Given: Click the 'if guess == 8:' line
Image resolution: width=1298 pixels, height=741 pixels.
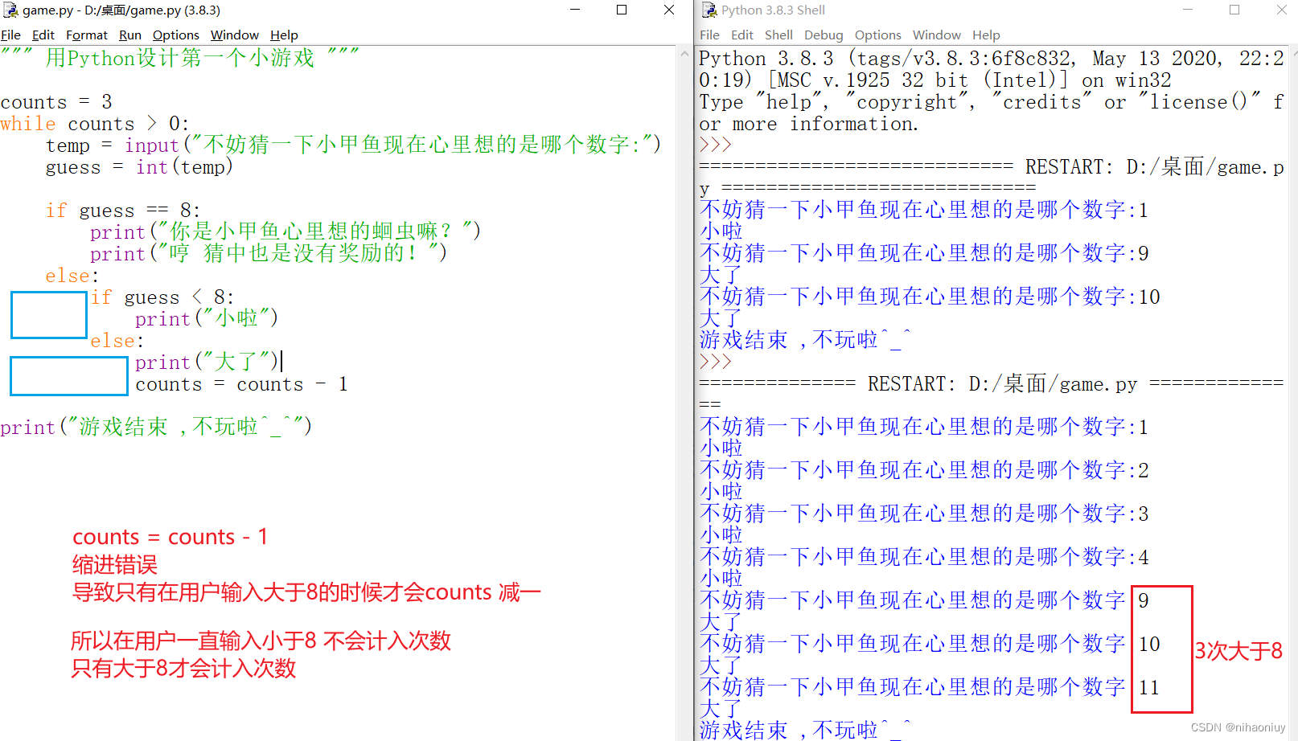Looking at the screenshot, I should click(123, 211).
